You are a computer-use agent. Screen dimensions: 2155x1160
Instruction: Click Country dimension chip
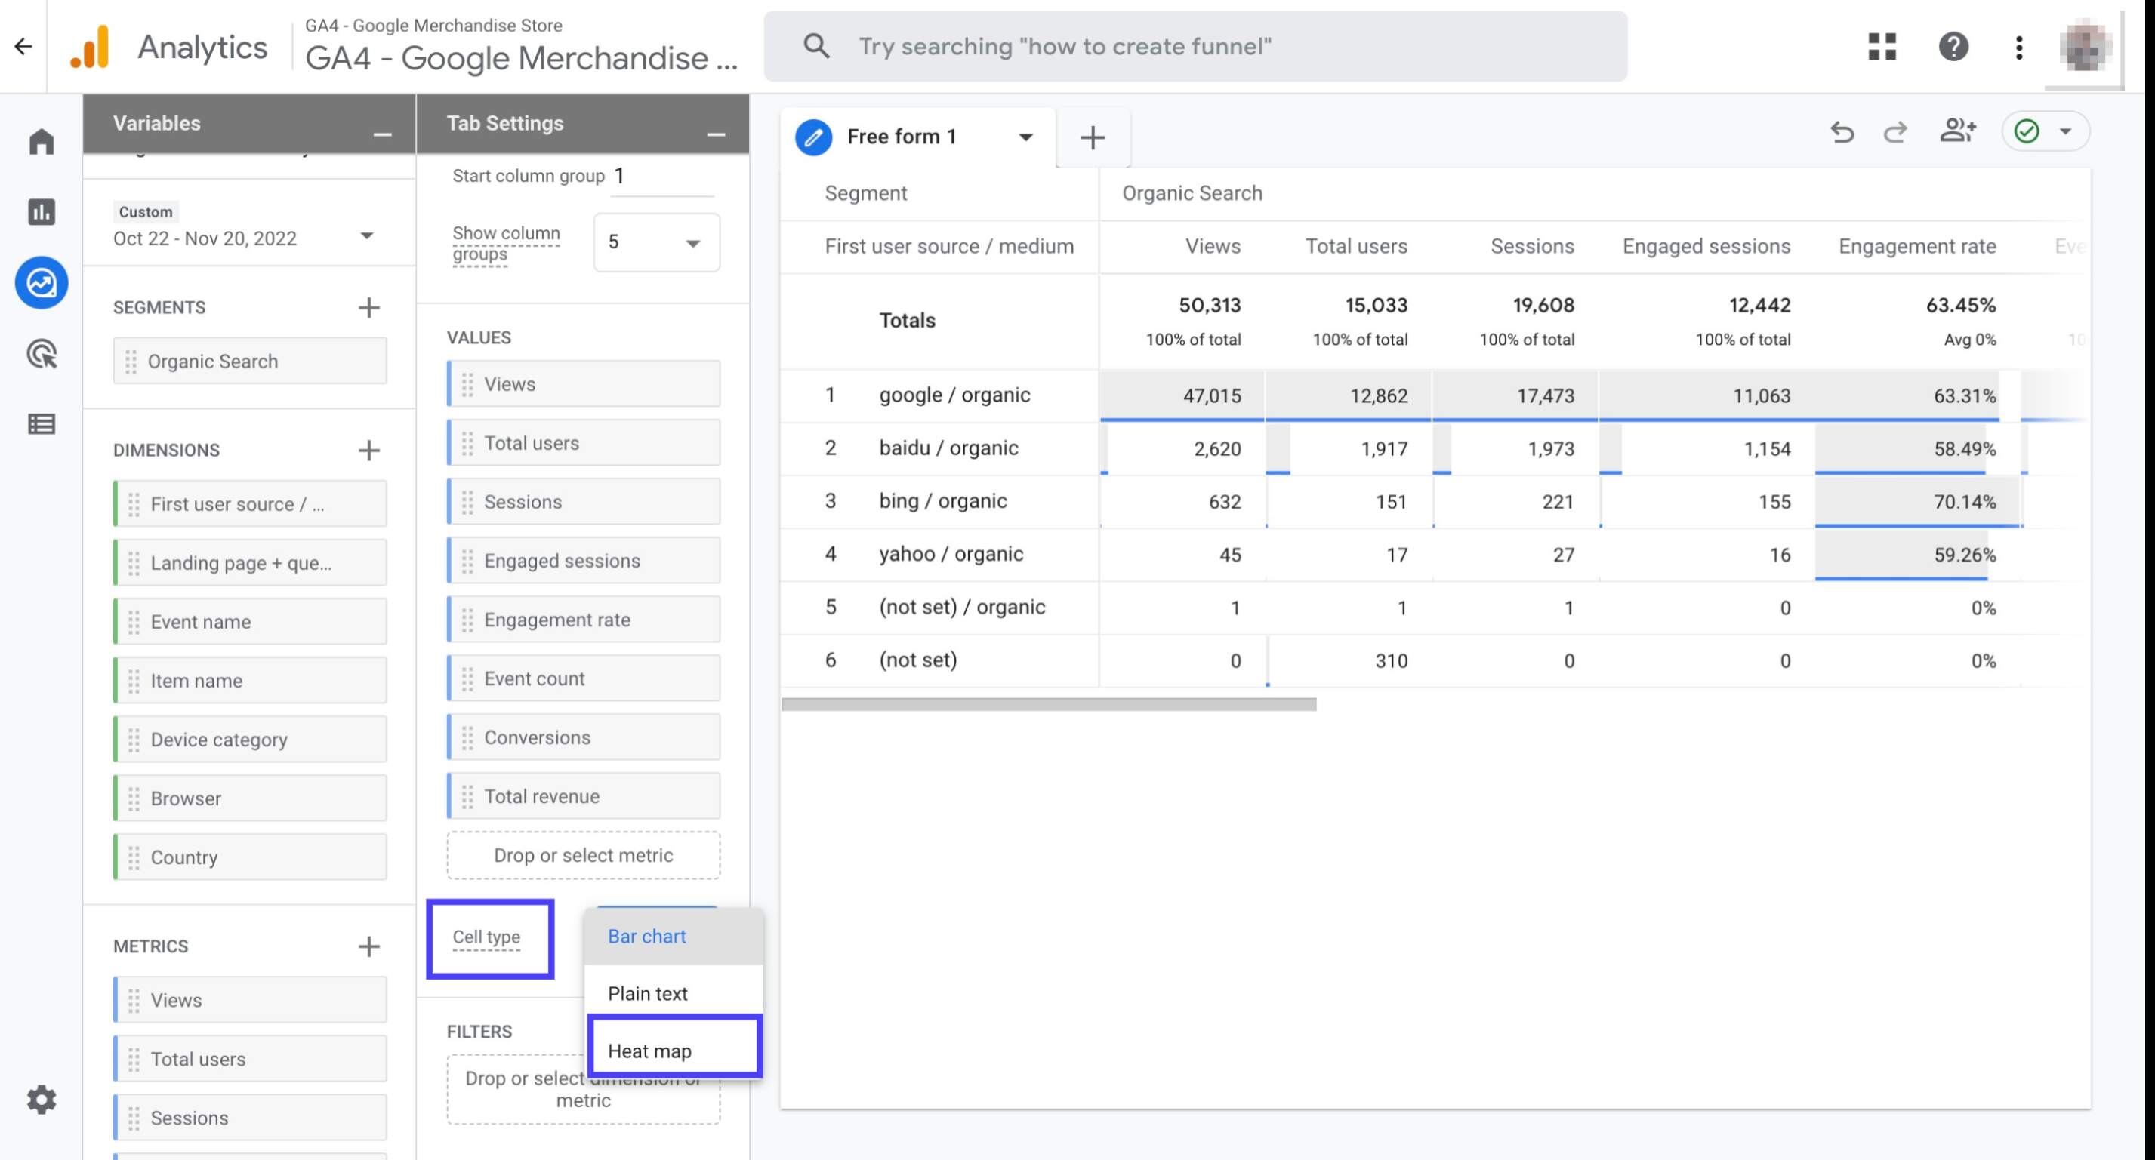pyautogui.click(x=250, y=857)
